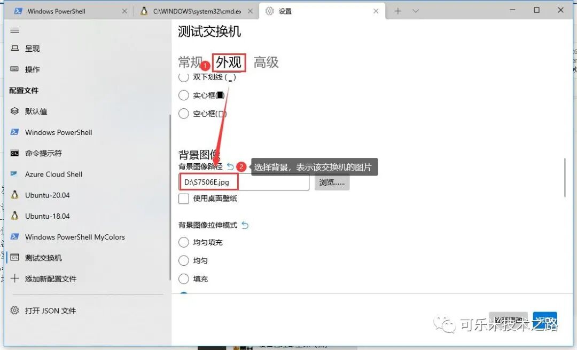Switch to the 高级 tab

266,62
